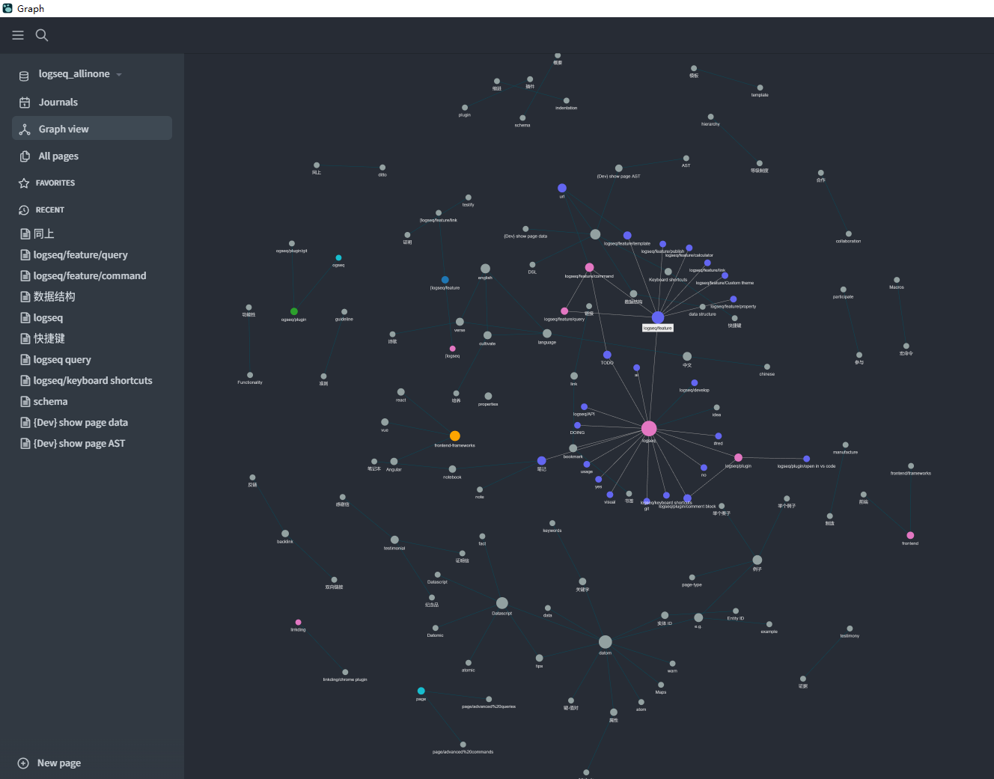Screen dimensions: 994x779
Task: Click the RECENT history clock icon
Action: (24, 210)
